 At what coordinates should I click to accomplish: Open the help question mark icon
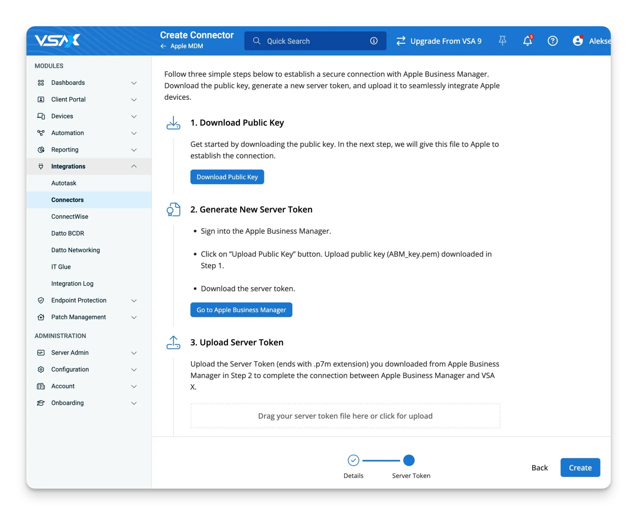click(552, 41)
